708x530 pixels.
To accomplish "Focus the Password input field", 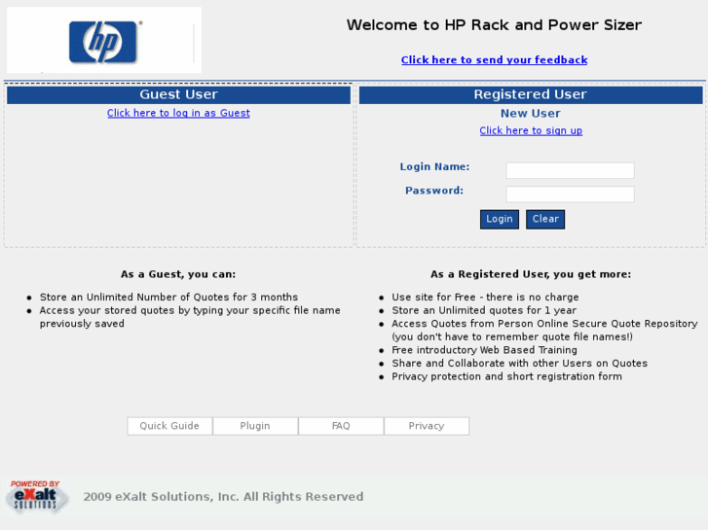I will click(570, 194).
